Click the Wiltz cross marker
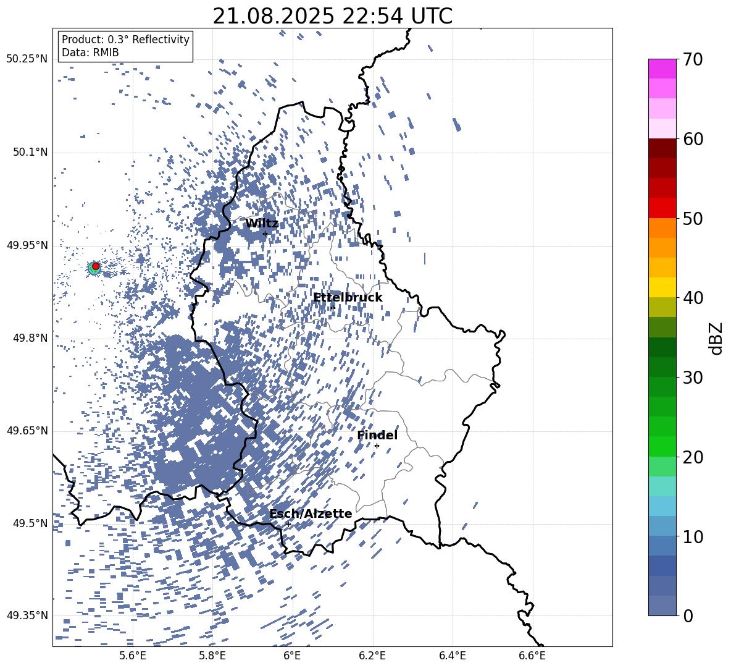 [265, 234]
